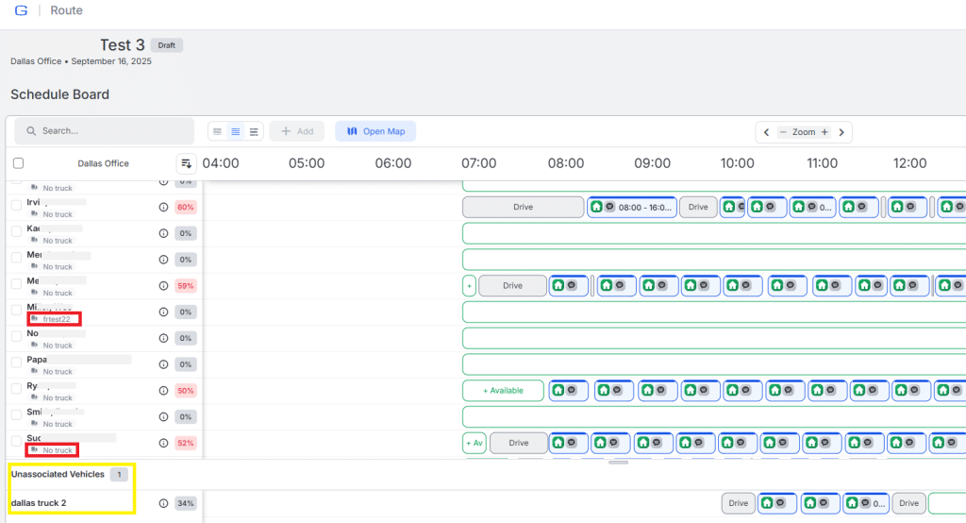Toggle the Dallas Office select-all checkbox
Viewport: 966px width, 523px height.
[18, 163]
